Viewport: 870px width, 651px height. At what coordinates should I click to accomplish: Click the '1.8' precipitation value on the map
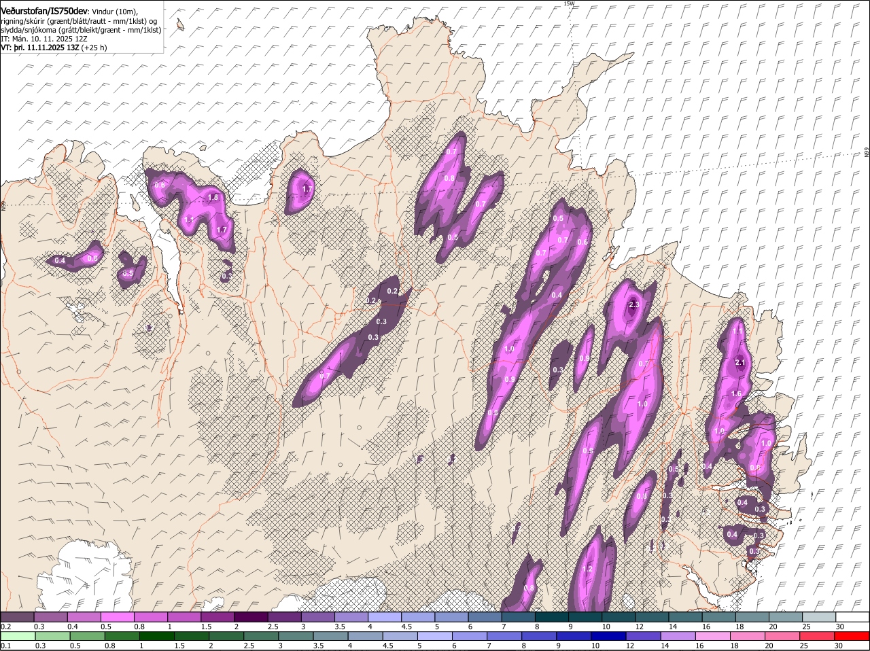(213, 198)
